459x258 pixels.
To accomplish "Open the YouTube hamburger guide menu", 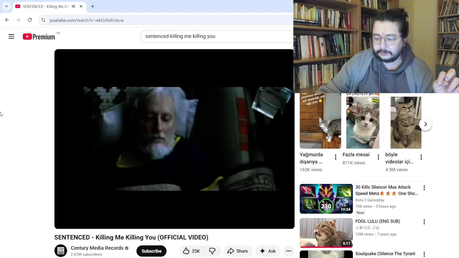I will point(11,37).
